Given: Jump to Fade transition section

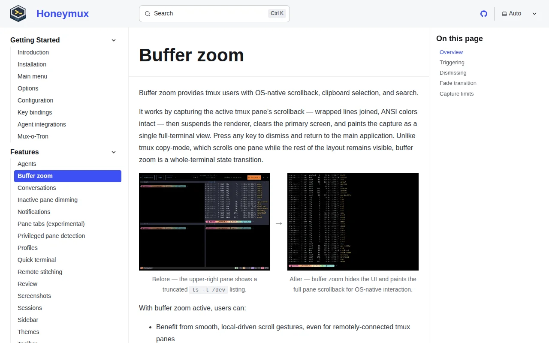Looking at the screenshot, I should click(x=458, y=83).
